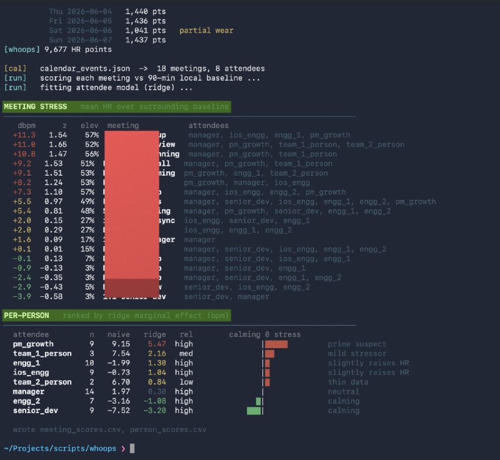Click the 'attendees' column header in meeting table
Screen dimensions: 500x460
pos(208,126)
